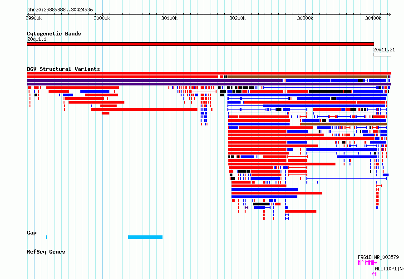Image resolution: width=404 pixels, height=279 pixels.
Task: Click the ruler's right arrowhead
Action: pos(389,14)
